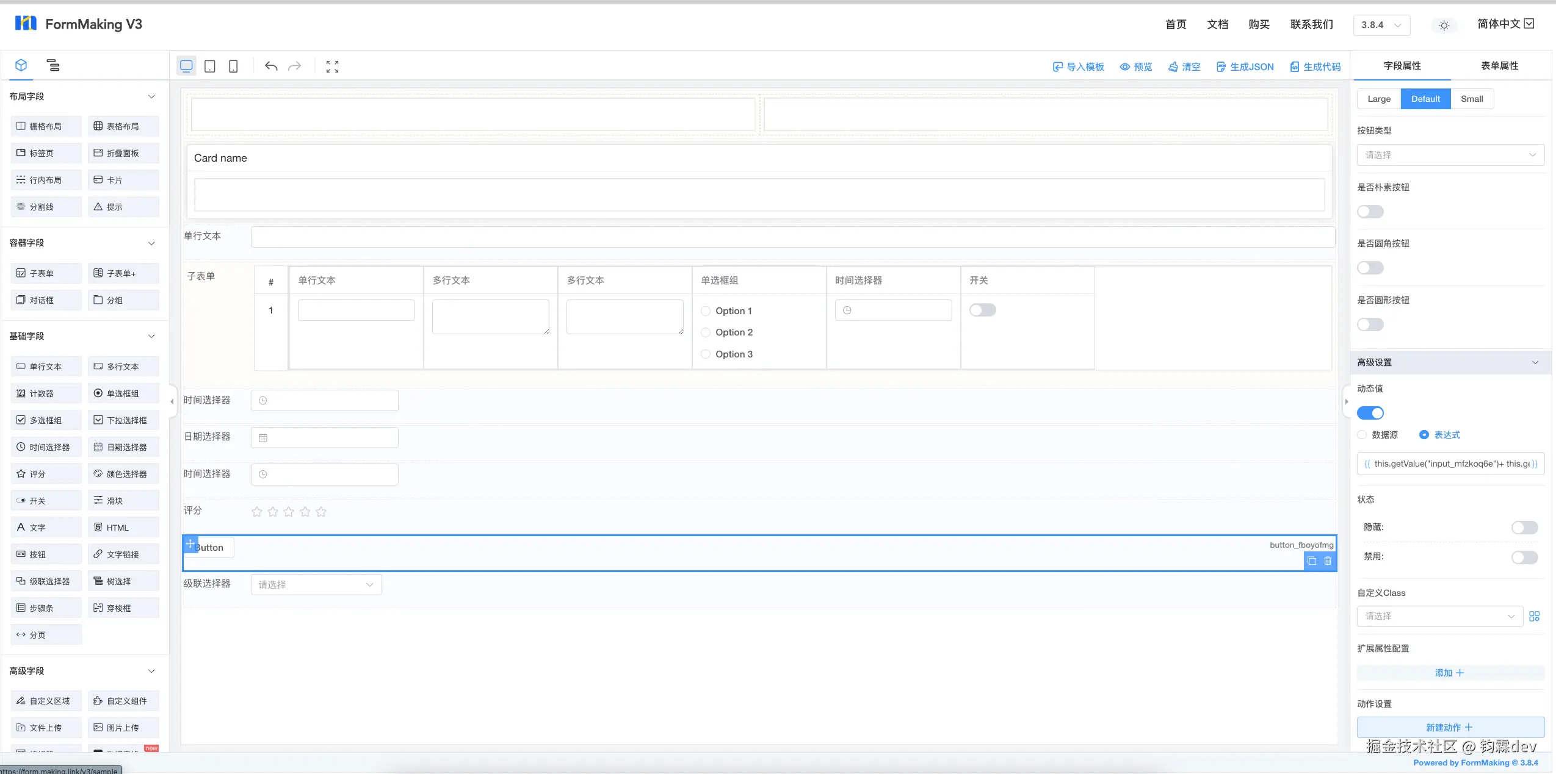Click the custom Class grid icon
This screenshot has height=774, width=1556.
click(x=1535, y=616)
